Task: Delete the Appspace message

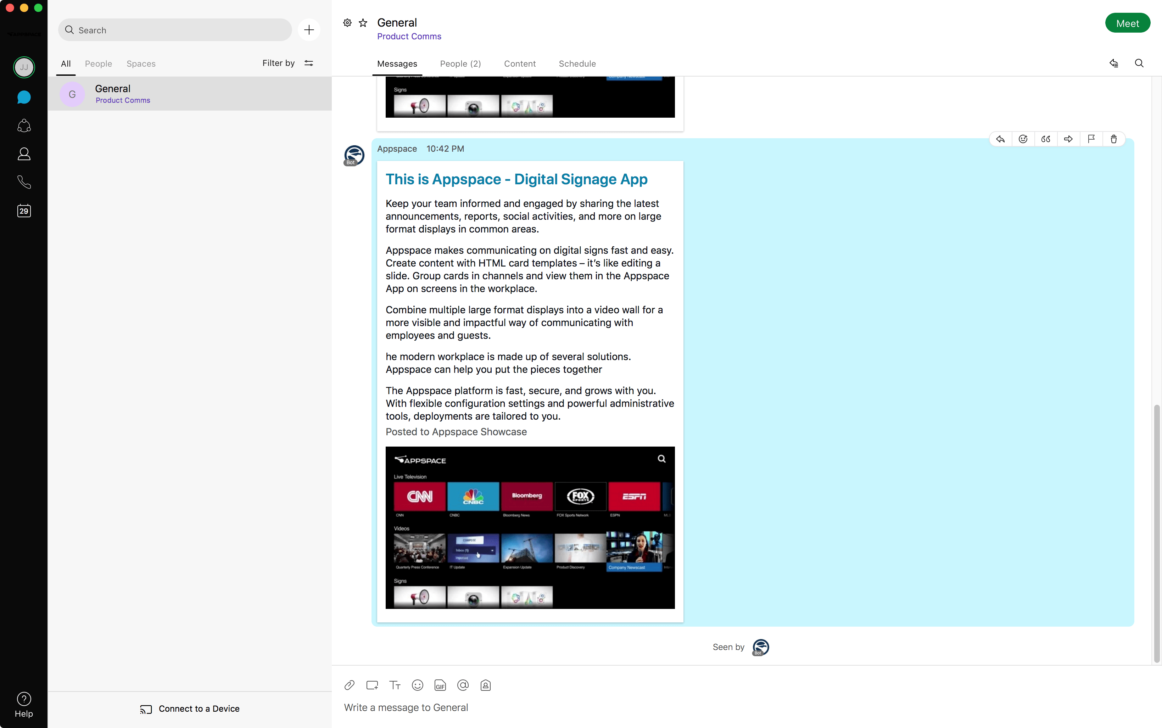Action: pyautogui.click(x=1113, y=139)
